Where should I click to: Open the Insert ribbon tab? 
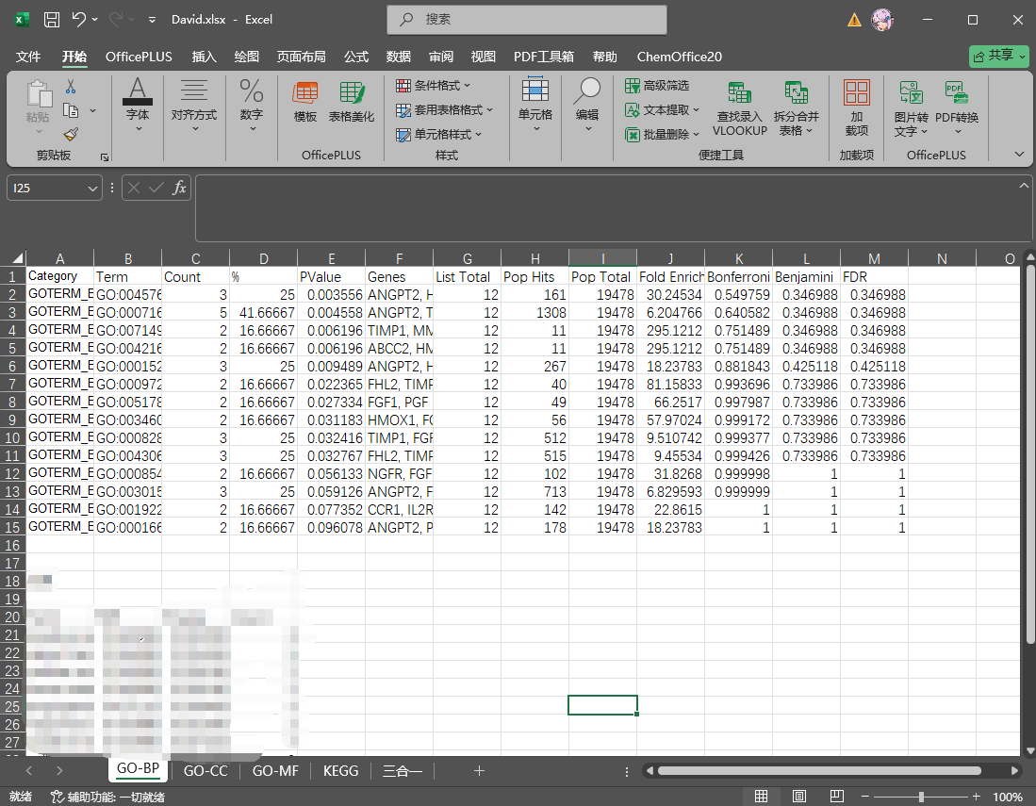(204, 57)
